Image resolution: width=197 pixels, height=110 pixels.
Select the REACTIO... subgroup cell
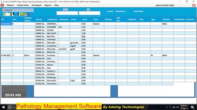tap(52, 52)
